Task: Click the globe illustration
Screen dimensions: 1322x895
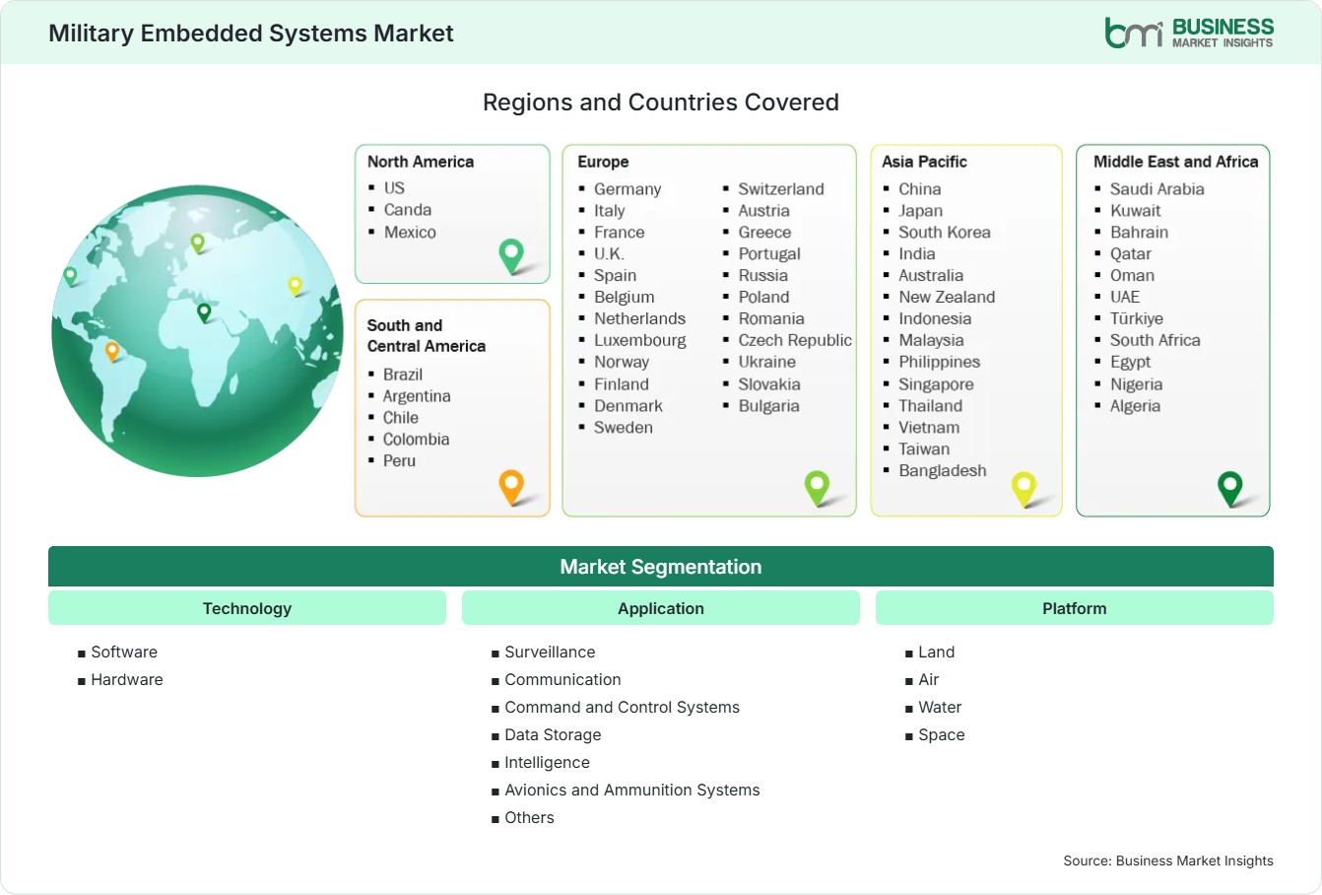Action: (197, 331)
